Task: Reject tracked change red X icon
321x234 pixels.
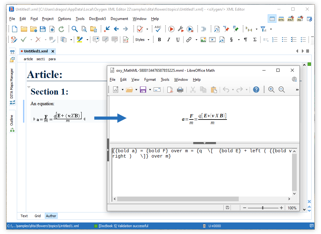Action: coord(38,40)
